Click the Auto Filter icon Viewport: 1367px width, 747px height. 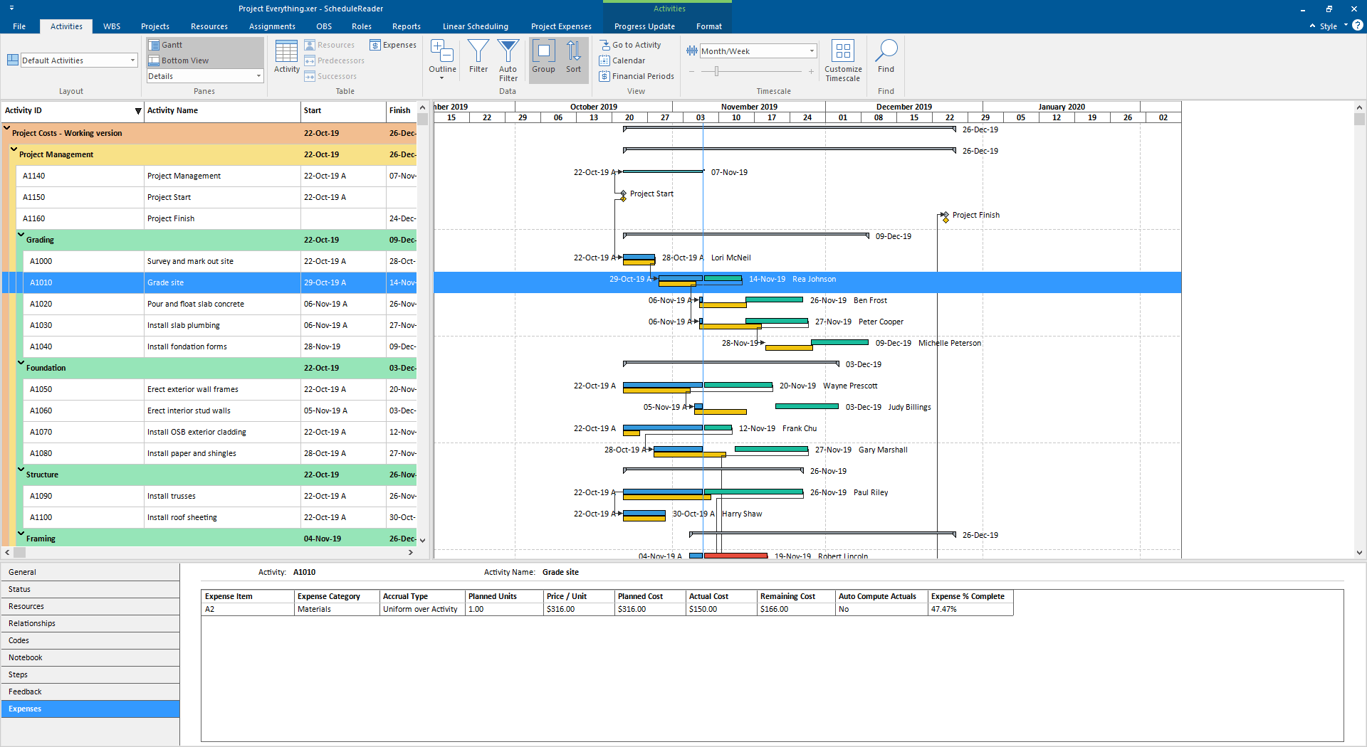point(508,51)
